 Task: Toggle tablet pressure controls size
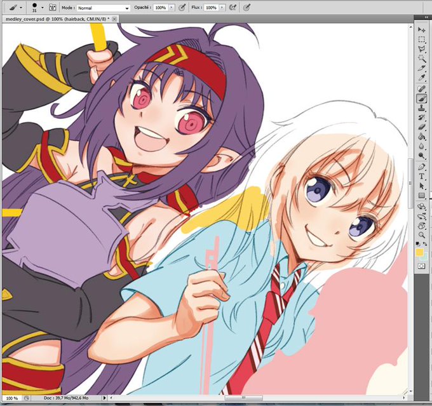point(246,8)
